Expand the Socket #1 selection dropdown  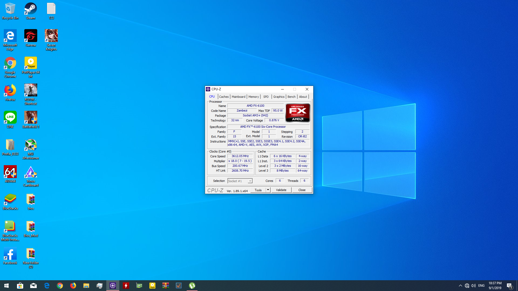(x=250, y=181)
